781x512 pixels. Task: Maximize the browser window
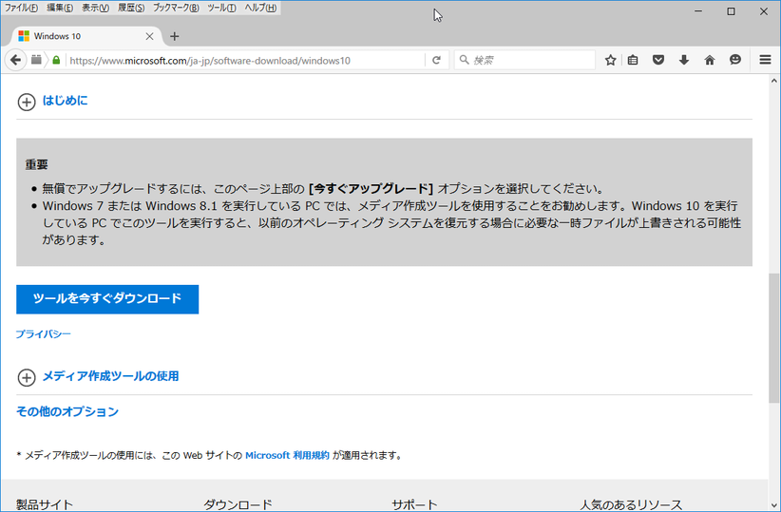[731, 11]
